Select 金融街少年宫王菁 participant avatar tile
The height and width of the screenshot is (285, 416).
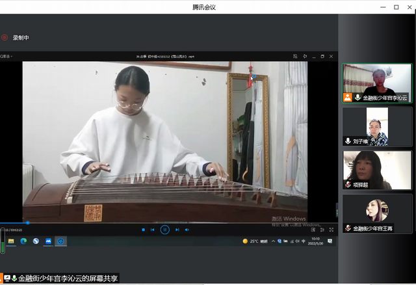pyautogui.click(x=377, y=214)
